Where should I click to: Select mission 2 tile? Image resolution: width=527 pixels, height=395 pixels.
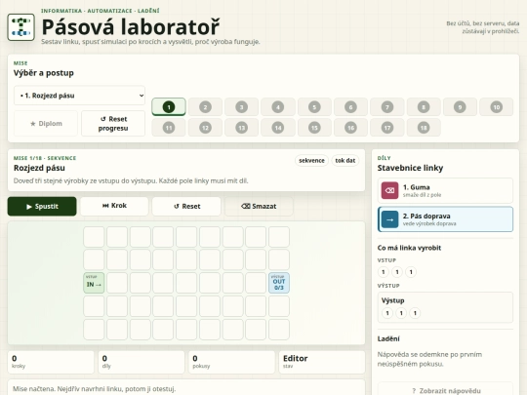(205, 107)
